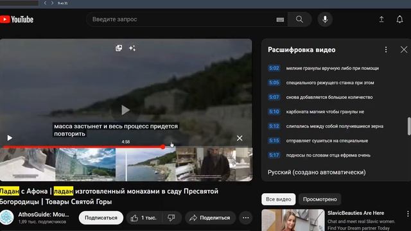This screenshot has width=411, height=231.
Task: Click the miniplayer copy icon above video
Action: tap(119, 48)
